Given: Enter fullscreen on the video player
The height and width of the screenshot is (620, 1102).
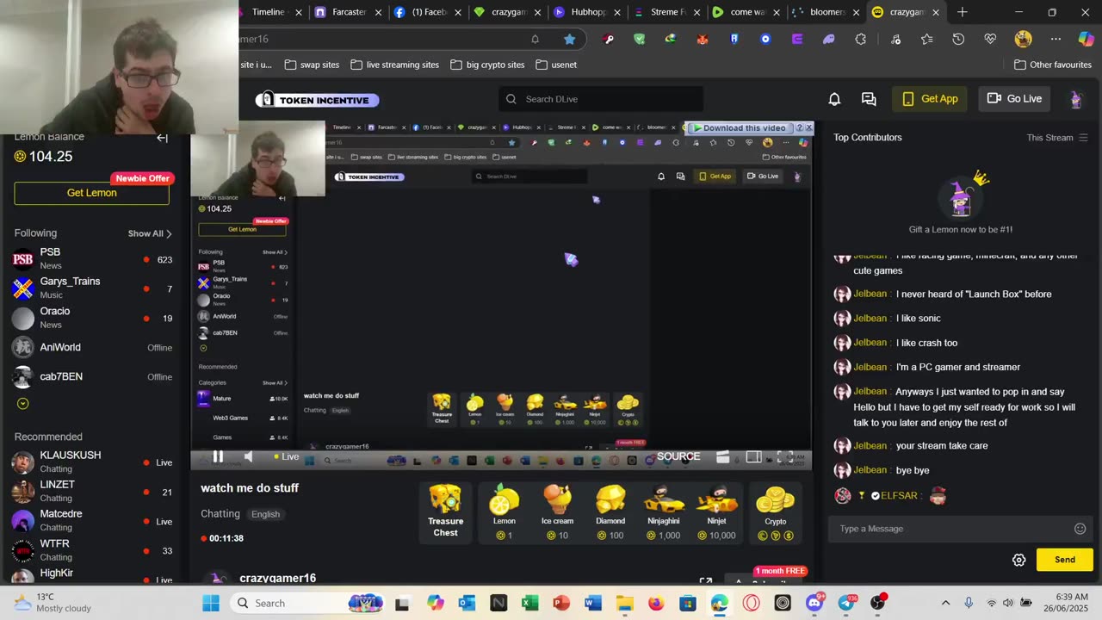Looking at the screenshot, I should click(x=785, y=457).
